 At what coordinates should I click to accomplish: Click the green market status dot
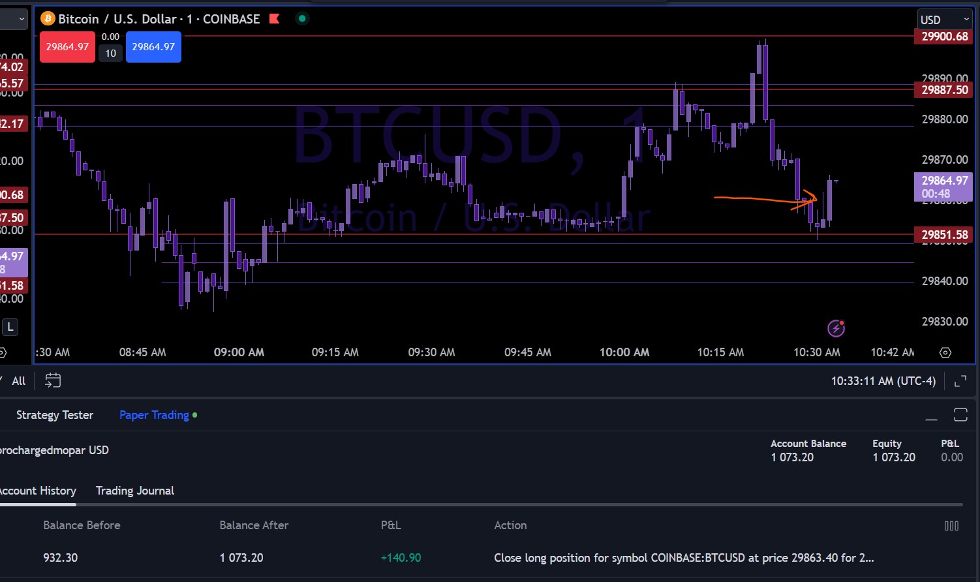pyautogui.click(x=301, y=18)
